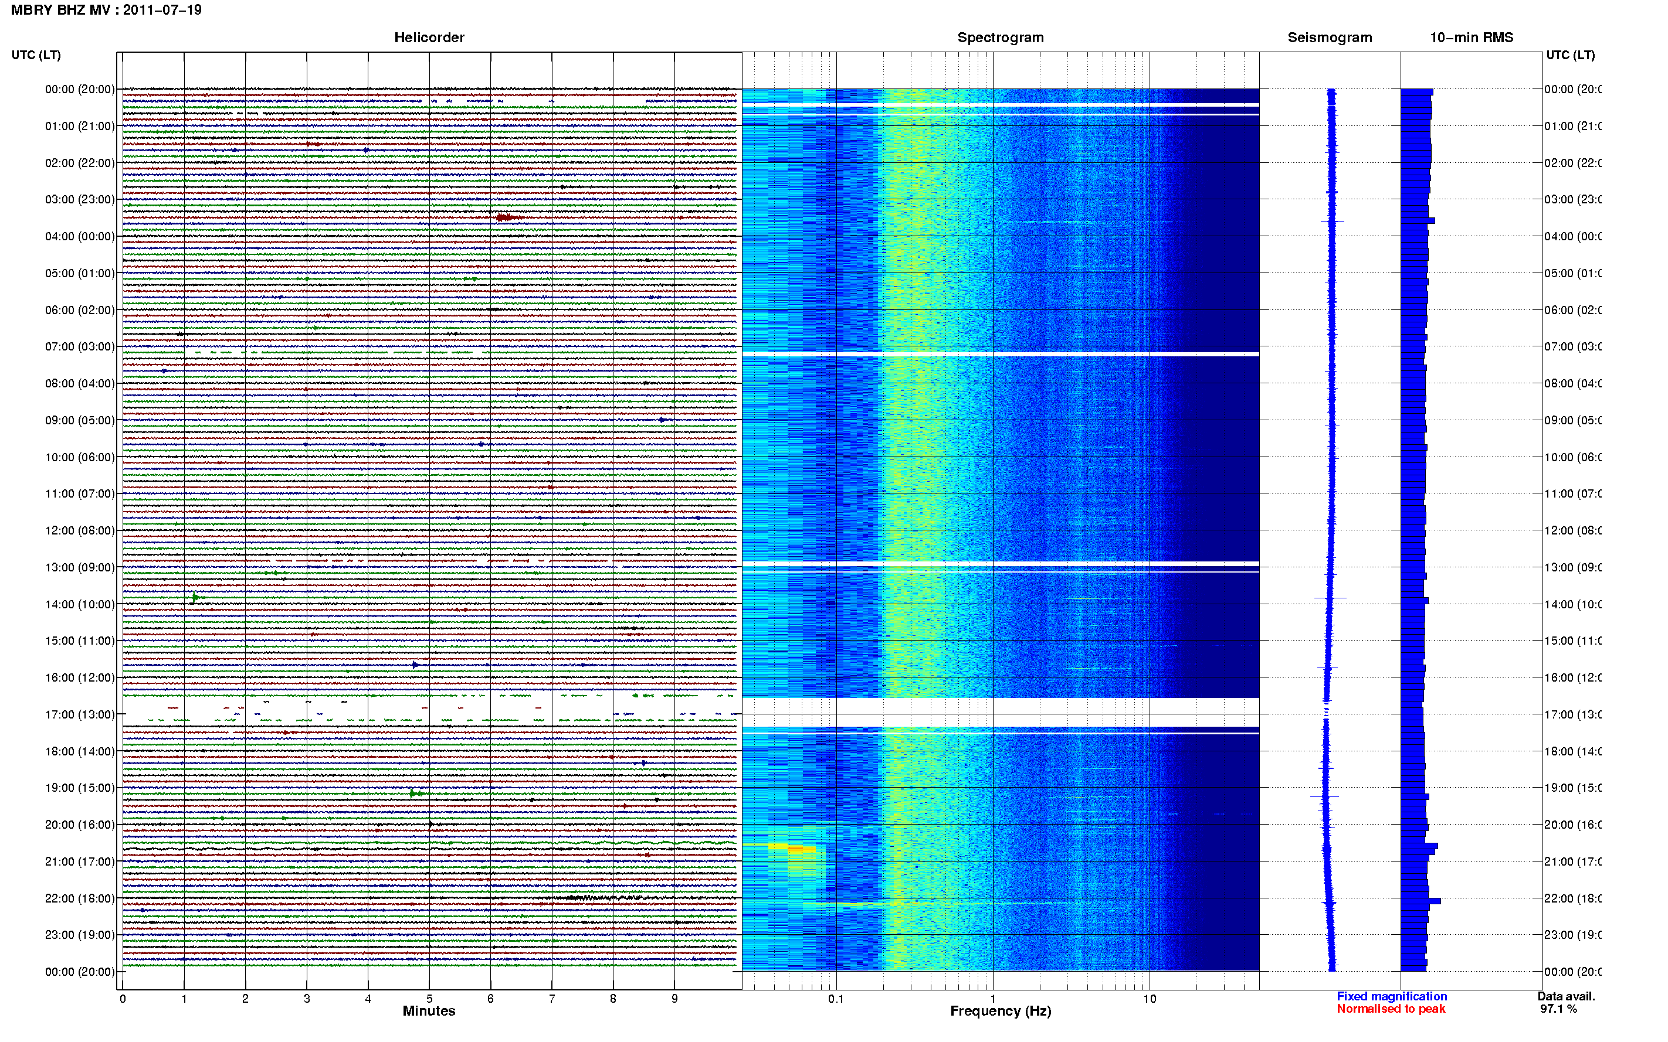Click the left-axis 16:00 (12:00) time label
1668x1042 pixels.
coord(80,677)
